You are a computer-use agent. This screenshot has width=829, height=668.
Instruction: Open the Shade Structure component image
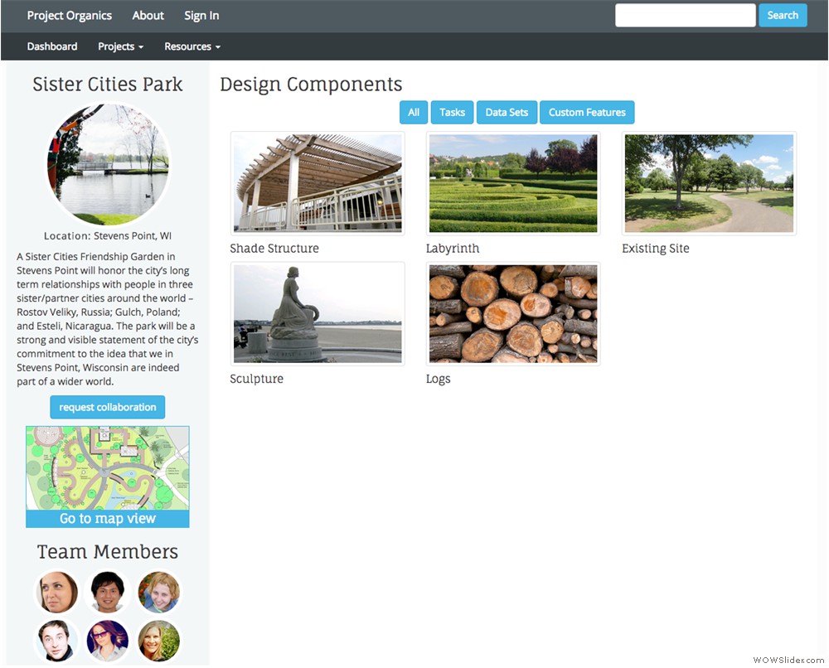317,182
